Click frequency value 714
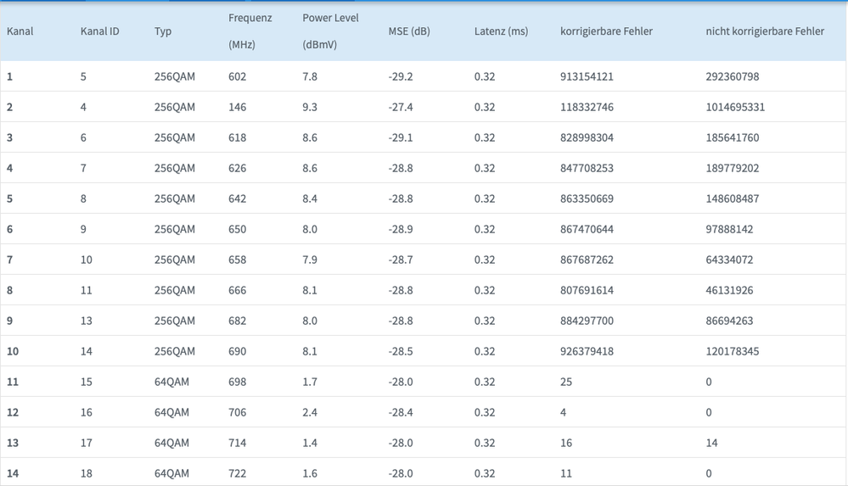848x486 pixels. tap(237, 444)
